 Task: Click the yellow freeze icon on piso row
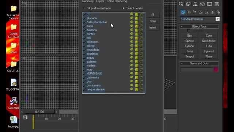tap(137, 81)
